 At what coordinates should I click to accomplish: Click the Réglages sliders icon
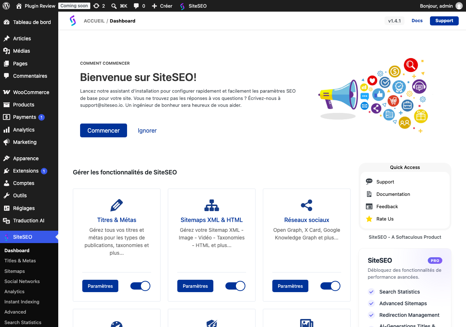coord(7,208)
